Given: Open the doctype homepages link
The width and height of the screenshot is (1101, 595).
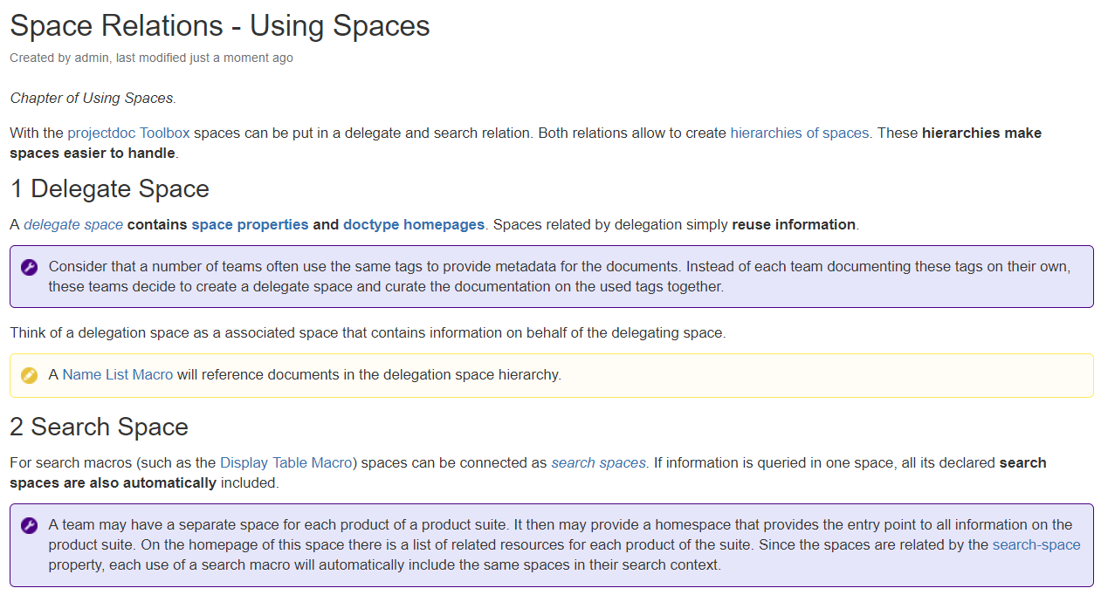Looking at the screenshot, I should (413, 224).
